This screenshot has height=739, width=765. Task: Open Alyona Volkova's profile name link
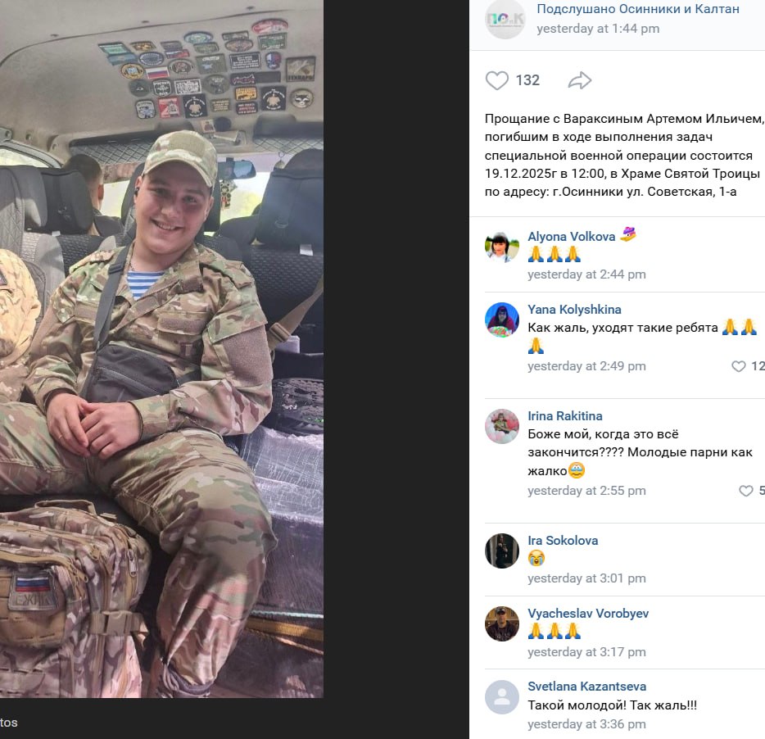[572, 236]
